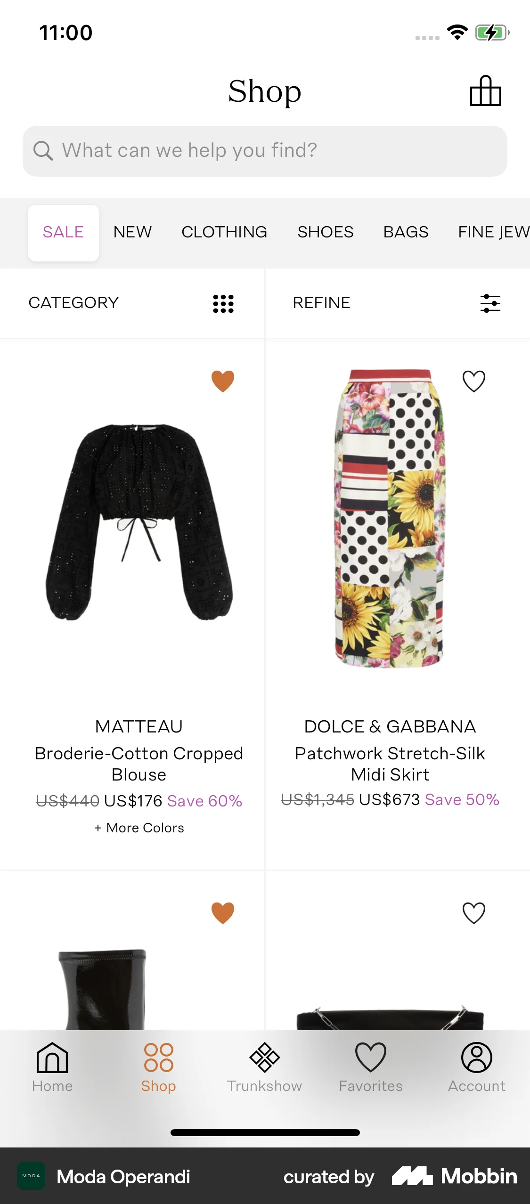This screenshot has width=530, height=1204.
Task: Open the Trunkshow icon
Action: pyautogui.click(x=265, y=1067)
